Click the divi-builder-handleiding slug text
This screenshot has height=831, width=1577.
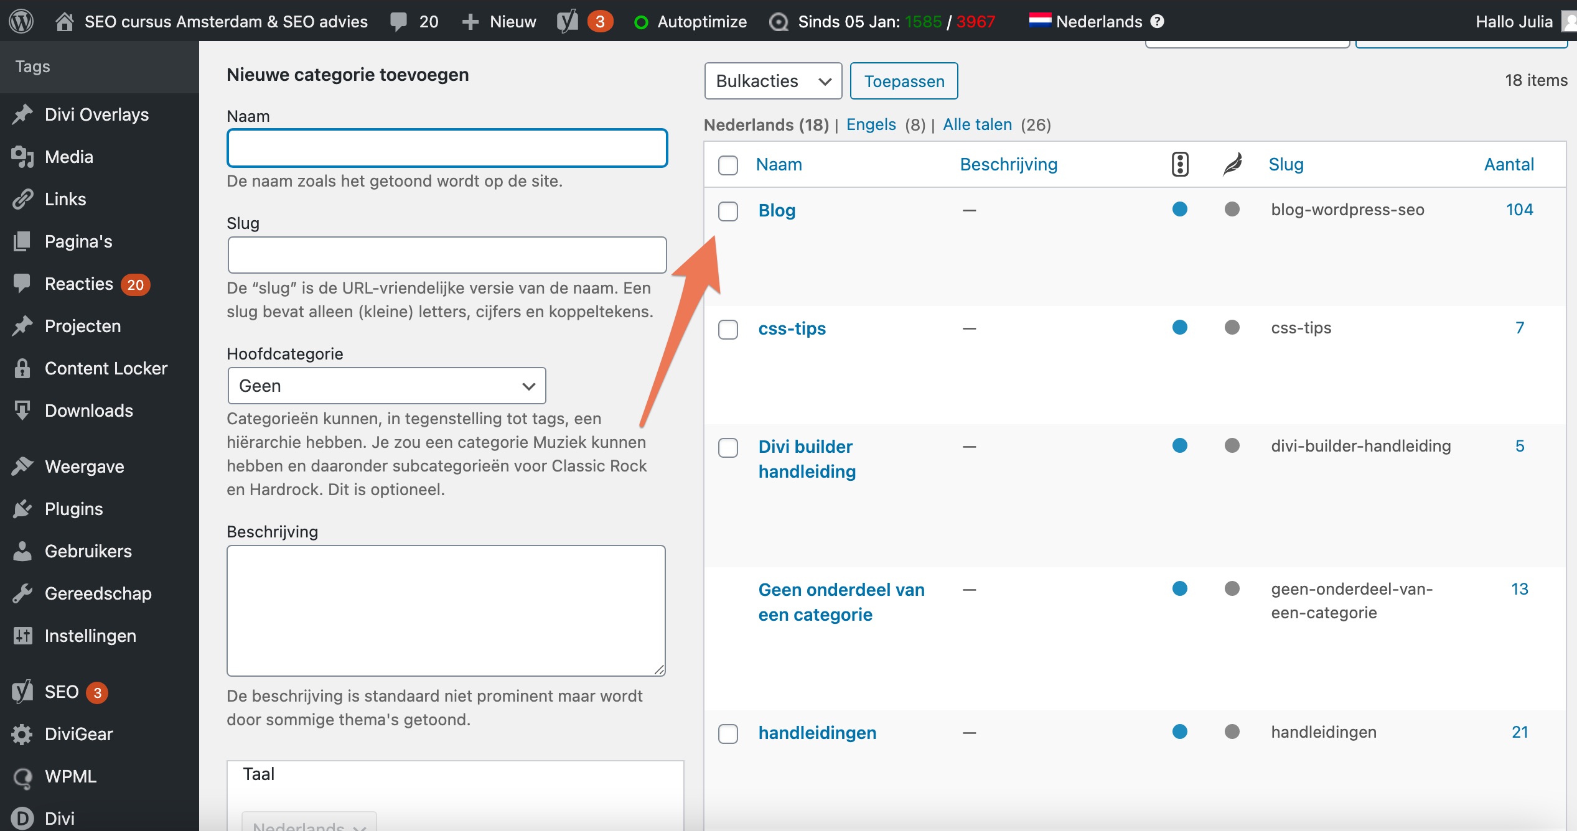1360,446
